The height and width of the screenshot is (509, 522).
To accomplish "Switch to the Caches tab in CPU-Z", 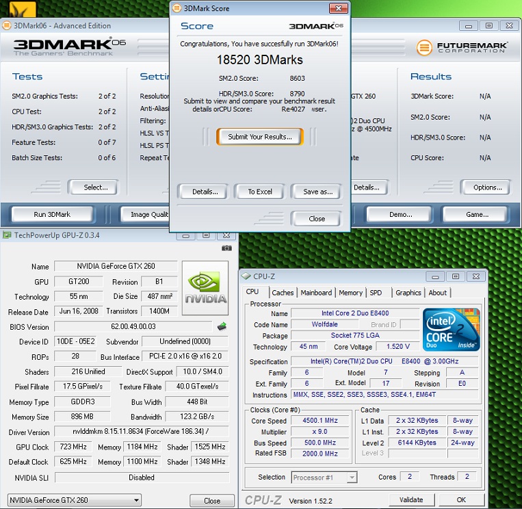I will [x=283, y=293].
